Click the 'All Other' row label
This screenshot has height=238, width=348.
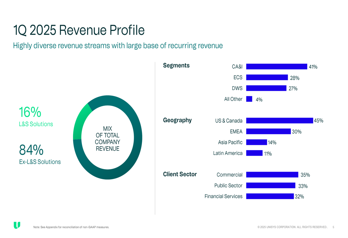233,99
